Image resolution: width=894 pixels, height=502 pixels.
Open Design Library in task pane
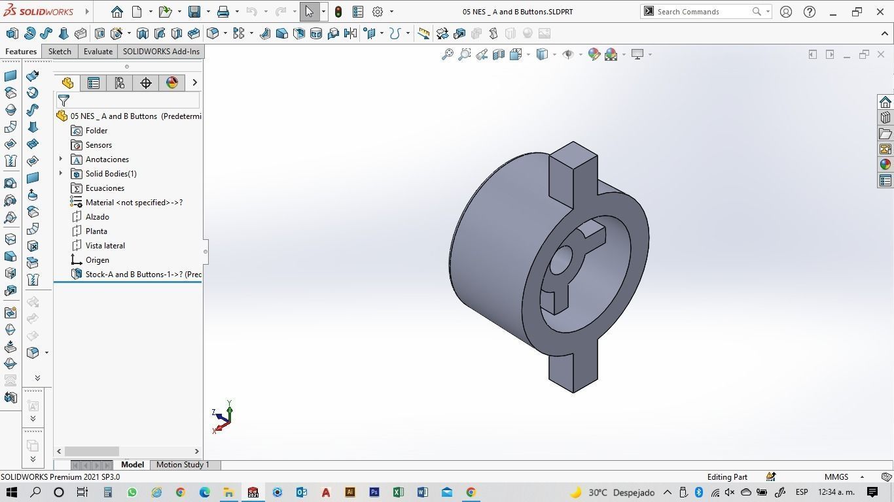coord(885,118)
